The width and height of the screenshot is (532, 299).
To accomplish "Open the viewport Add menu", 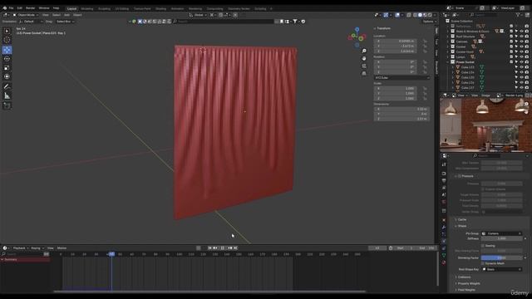I will (66, 15).
